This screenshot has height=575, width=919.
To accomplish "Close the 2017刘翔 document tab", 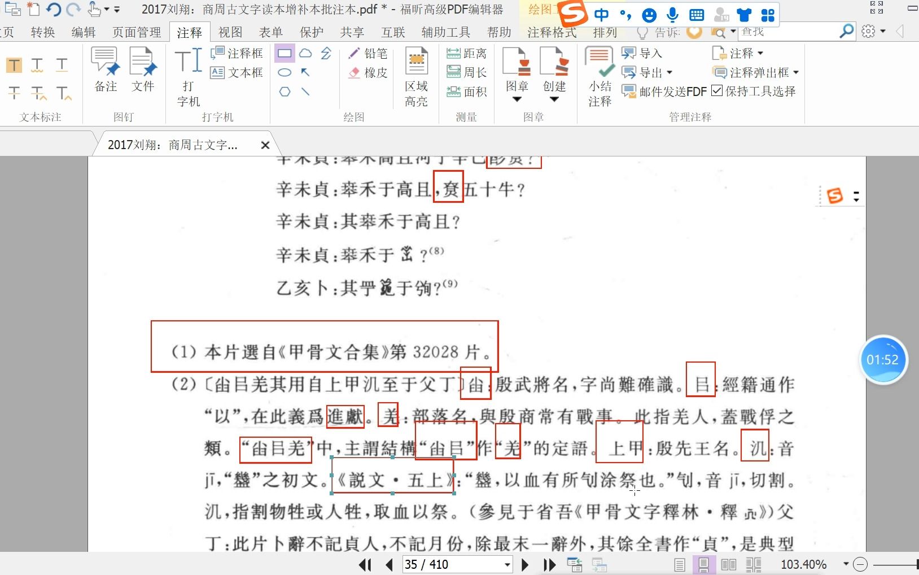I will 265,145.
